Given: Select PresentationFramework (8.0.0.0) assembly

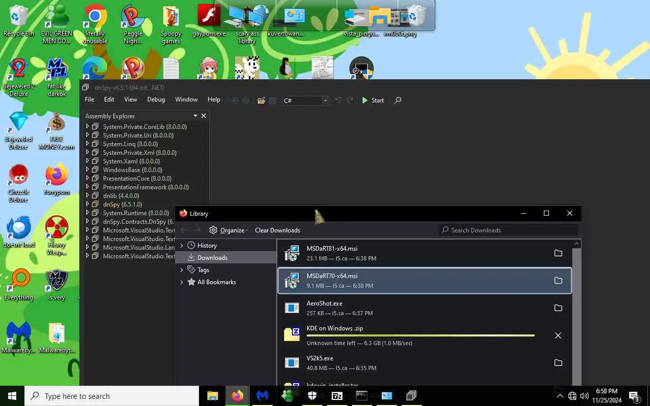Looking at the screenshot, I should (146, 187).
